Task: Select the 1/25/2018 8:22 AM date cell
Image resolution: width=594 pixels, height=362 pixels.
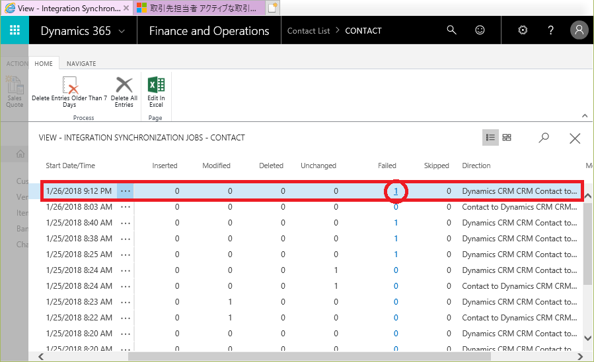Action: (x=79, y=318)
